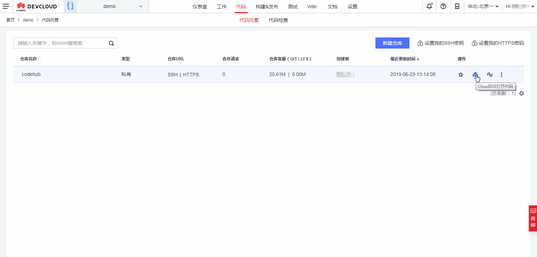Click the mobile device icon in header
The height and width of the screenshot is (257, 537).
tap(457, 6)
